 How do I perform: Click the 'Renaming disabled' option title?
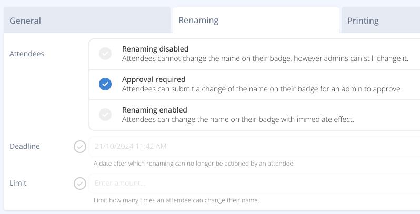(x=155, y=49)
